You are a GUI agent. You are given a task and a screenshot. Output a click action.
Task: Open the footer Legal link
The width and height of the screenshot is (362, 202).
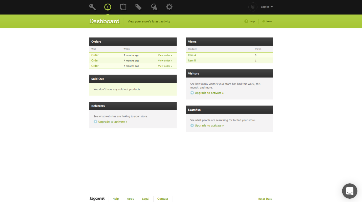tap(146, 199)
